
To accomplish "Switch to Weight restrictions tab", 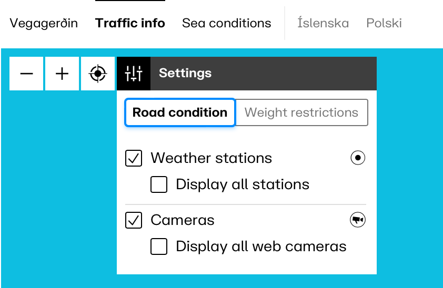I will 301,112.
